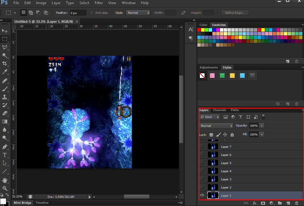Select the Eyedropper tool
This screenshot has height=206, width=304.
tap(5, 72)
